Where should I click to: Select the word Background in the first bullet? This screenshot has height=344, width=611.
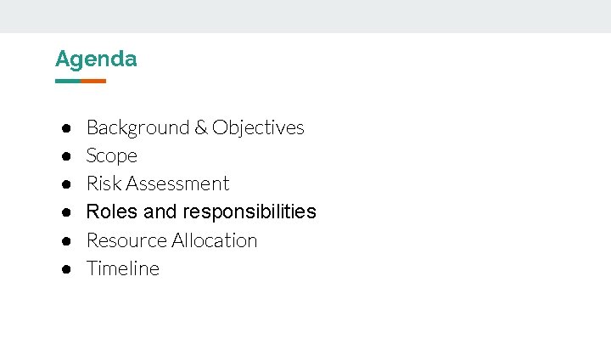pyautogui.click(x=137, y=127)
